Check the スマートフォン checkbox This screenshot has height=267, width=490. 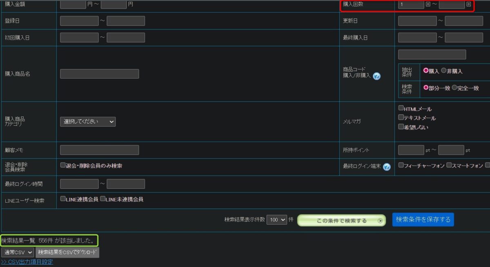pyautogui.click(x=449, y=165)
